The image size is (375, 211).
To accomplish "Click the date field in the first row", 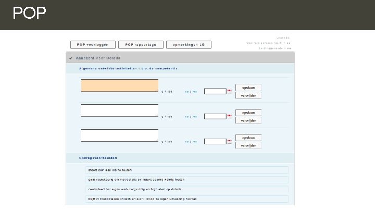I will point(215,91).
